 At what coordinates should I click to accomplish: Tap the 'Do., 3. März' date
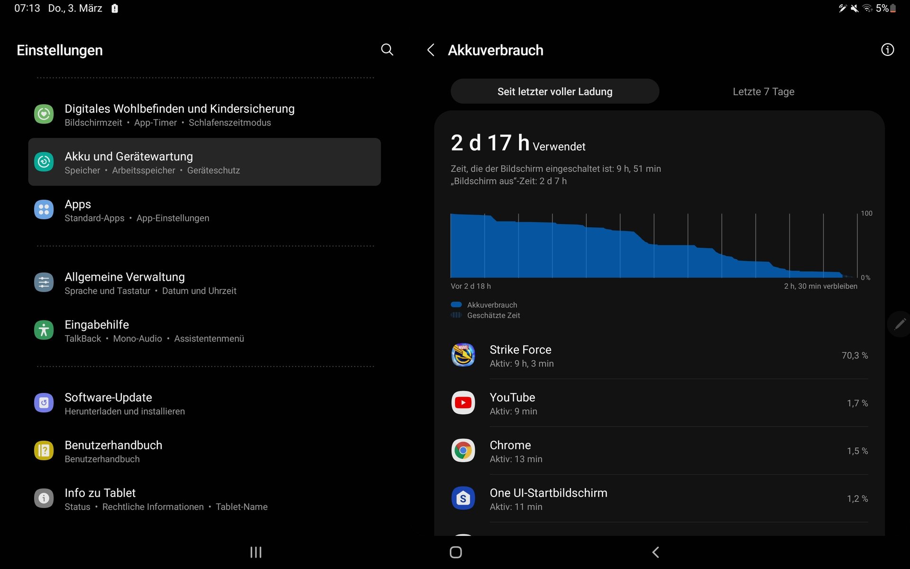pyautogui.click(x=75, y=8)
